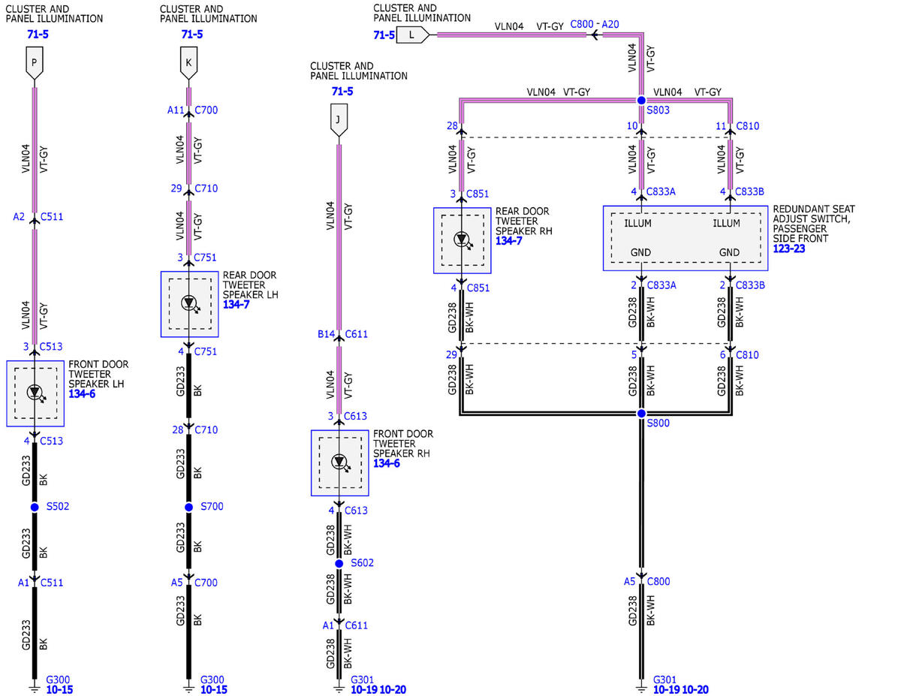Select the off-page connector symbol P
The height and width of the screenshot is (696, 901).
(x=35, y=65)
